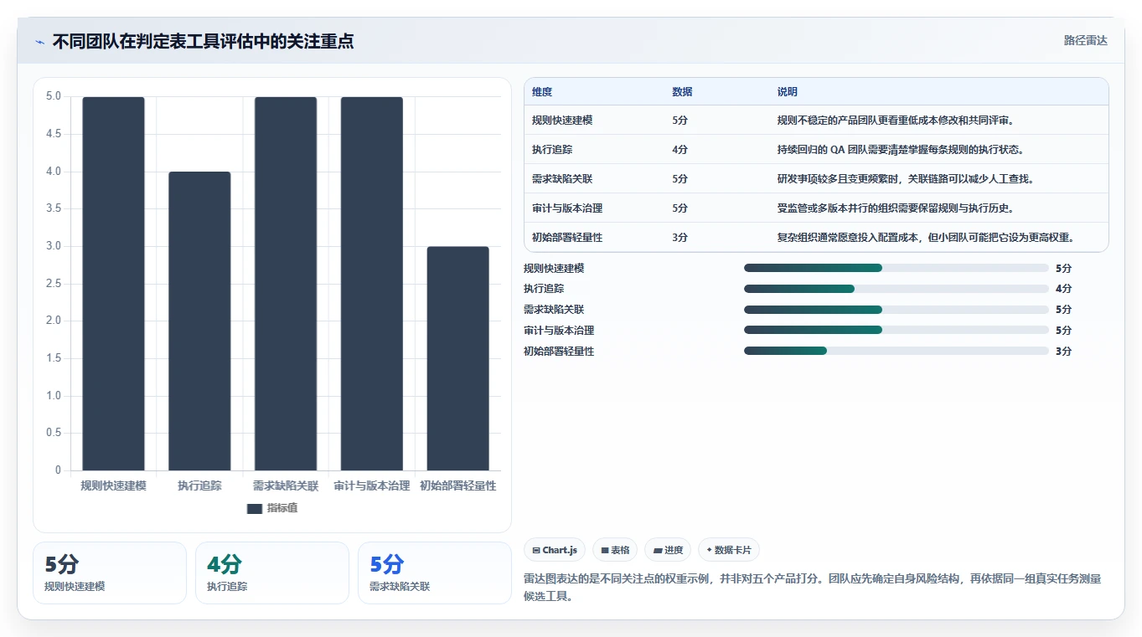Click the 需求缺陷关联 progress bar
The image size is (1142, 637).
[x=897, y=310]
